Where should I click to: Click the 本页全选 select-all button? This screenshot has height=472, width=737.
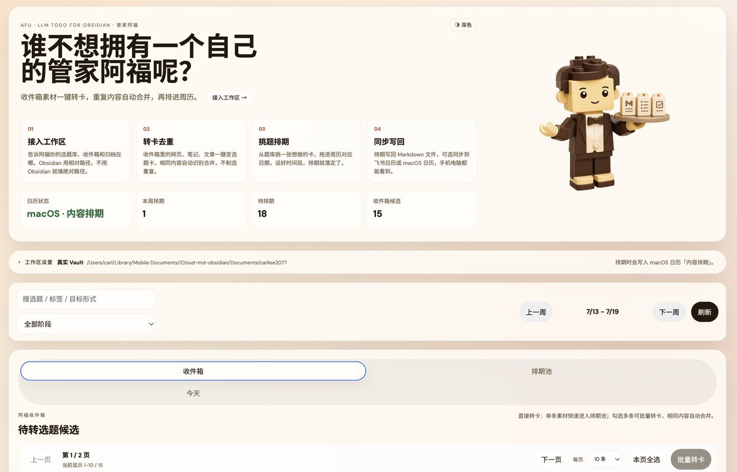click(x=646, y=460)
